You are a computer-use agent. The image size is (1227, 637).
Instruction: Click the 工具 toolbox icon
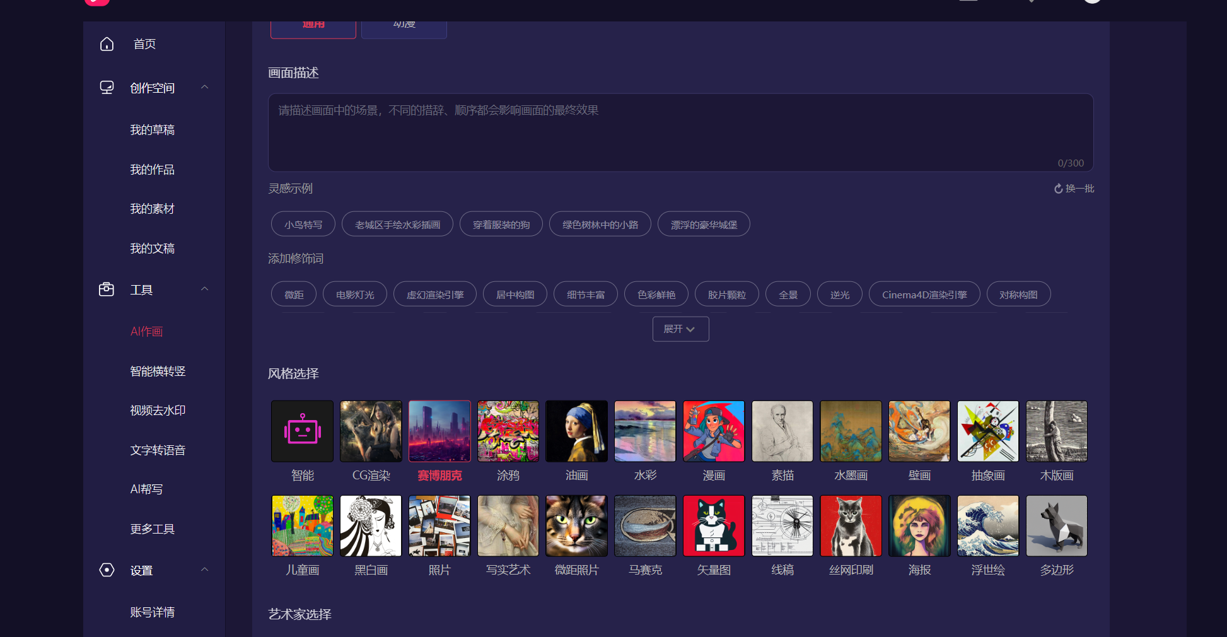pos(107,289)
